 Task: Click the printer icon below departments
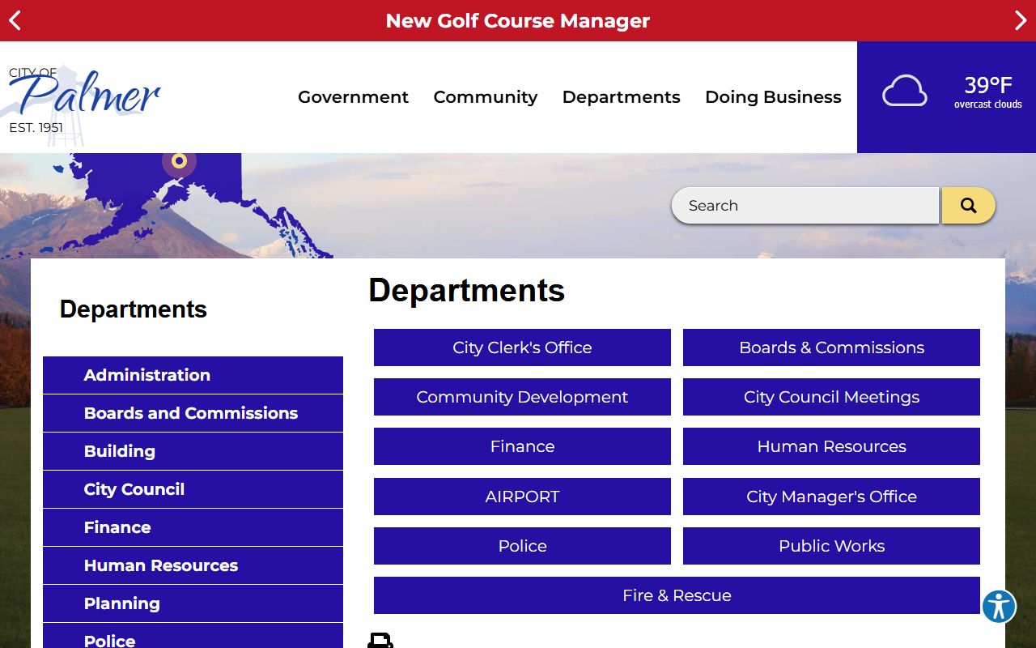[380, 640]
